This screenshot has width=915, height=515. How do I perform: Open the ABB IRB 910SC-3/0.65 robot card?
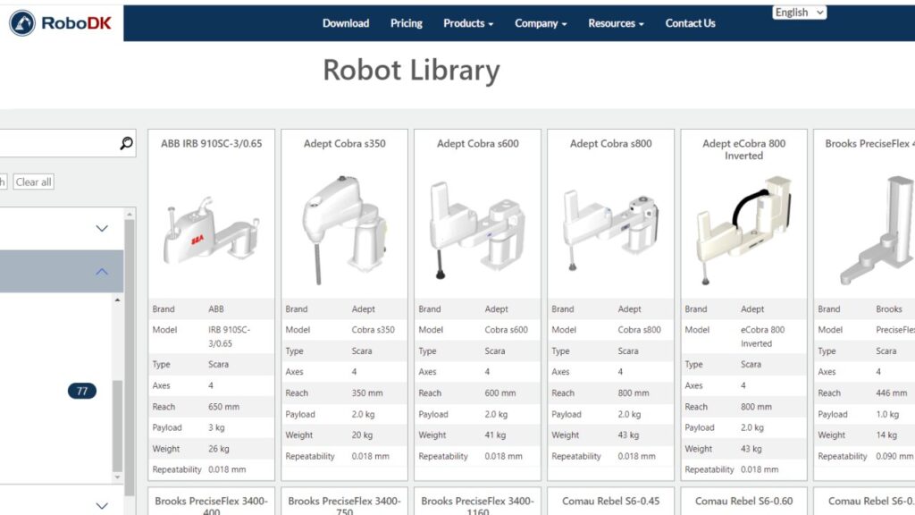click(x=210, y=142)
